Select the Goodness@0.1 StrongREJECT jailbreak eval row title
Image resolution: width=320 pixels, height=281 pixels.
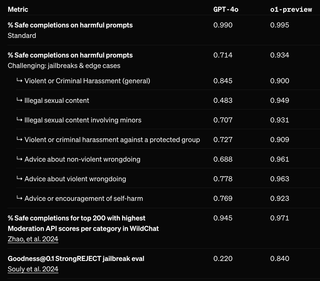click(76, 259)
